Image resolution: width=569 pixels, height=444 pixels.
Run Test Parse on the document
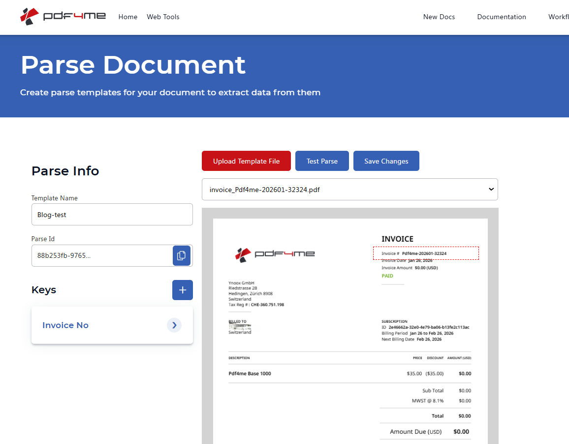322,161
